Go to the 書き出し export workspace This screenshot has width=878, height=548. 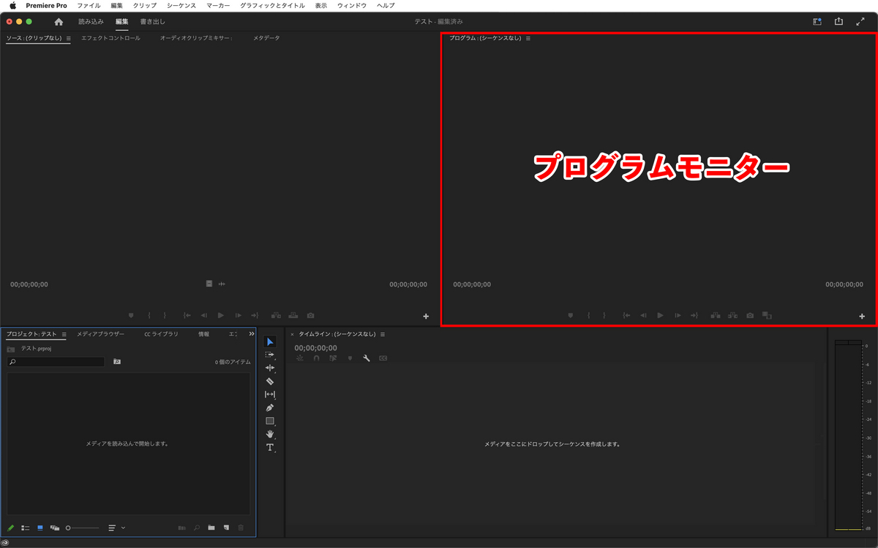click(153, 22)
